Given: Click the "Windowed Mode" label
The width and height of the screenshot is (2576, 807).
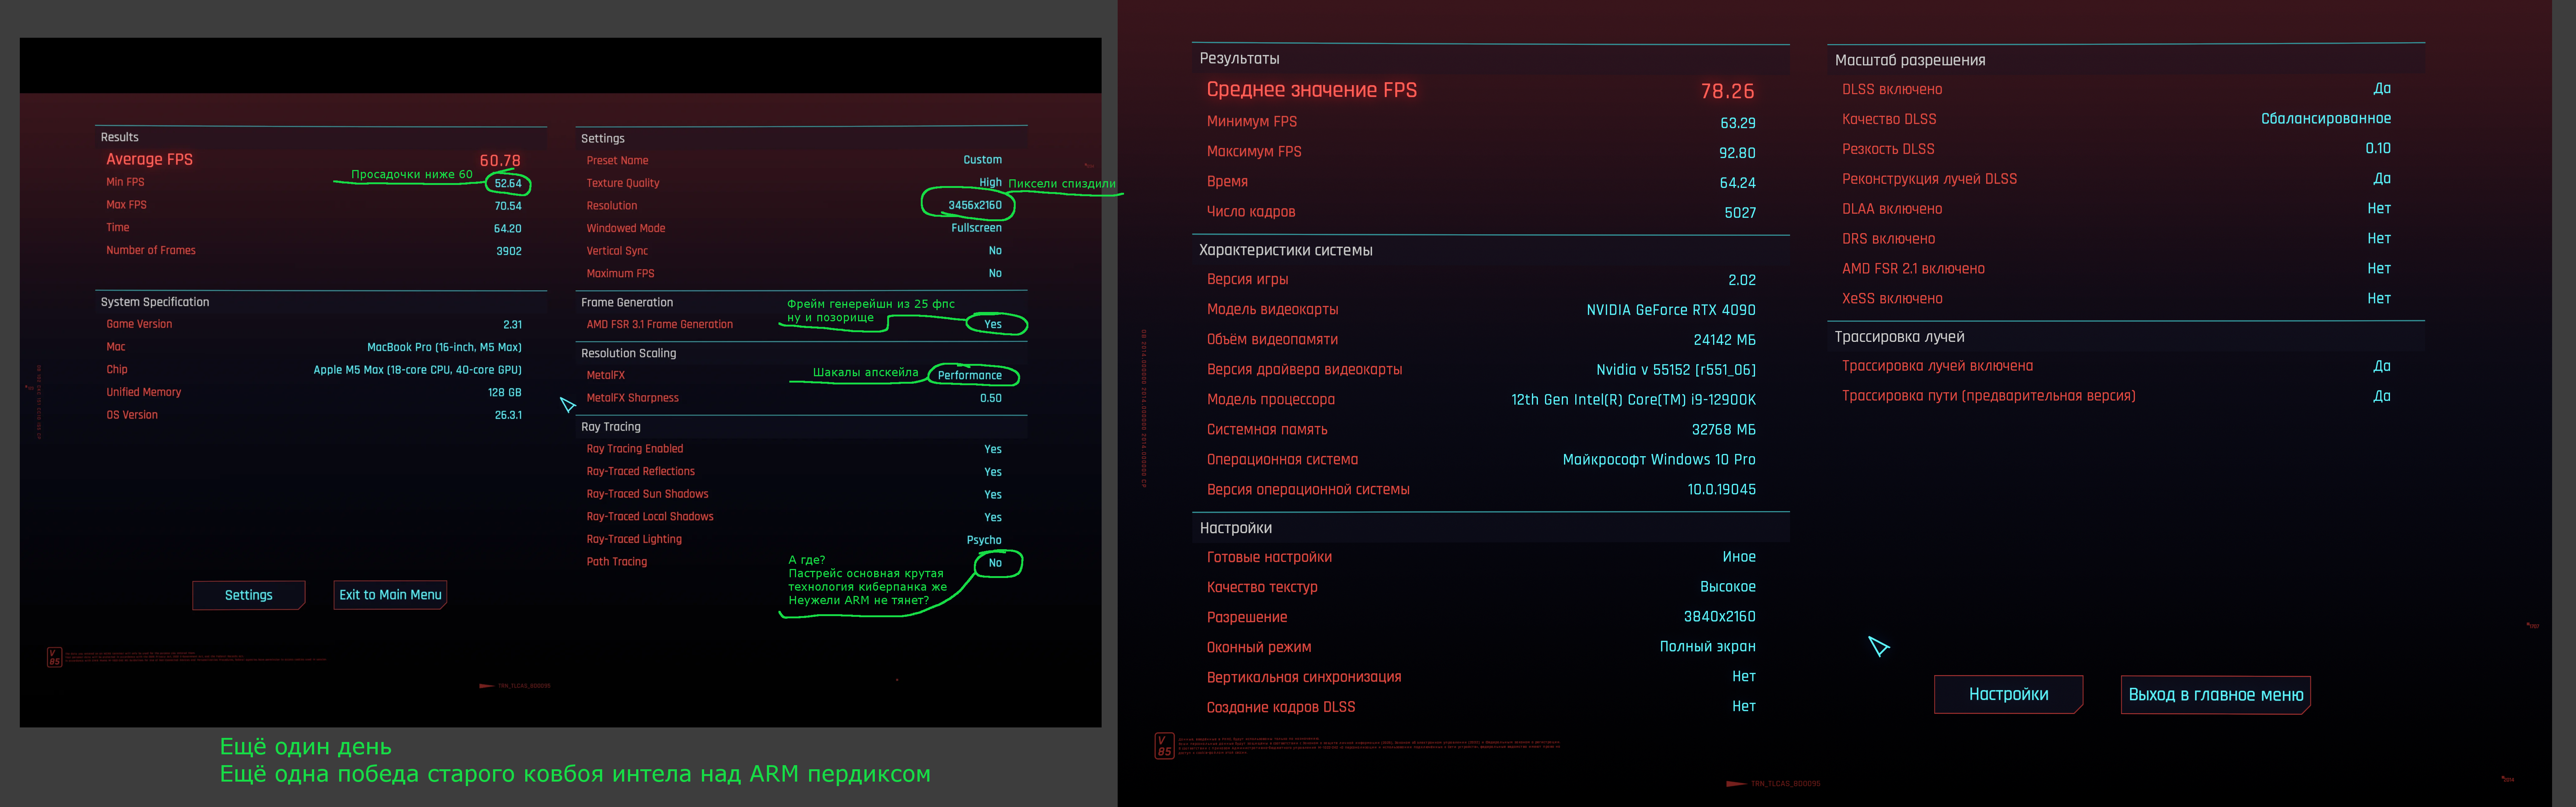Looking at the screenshot, I should 626,228.
